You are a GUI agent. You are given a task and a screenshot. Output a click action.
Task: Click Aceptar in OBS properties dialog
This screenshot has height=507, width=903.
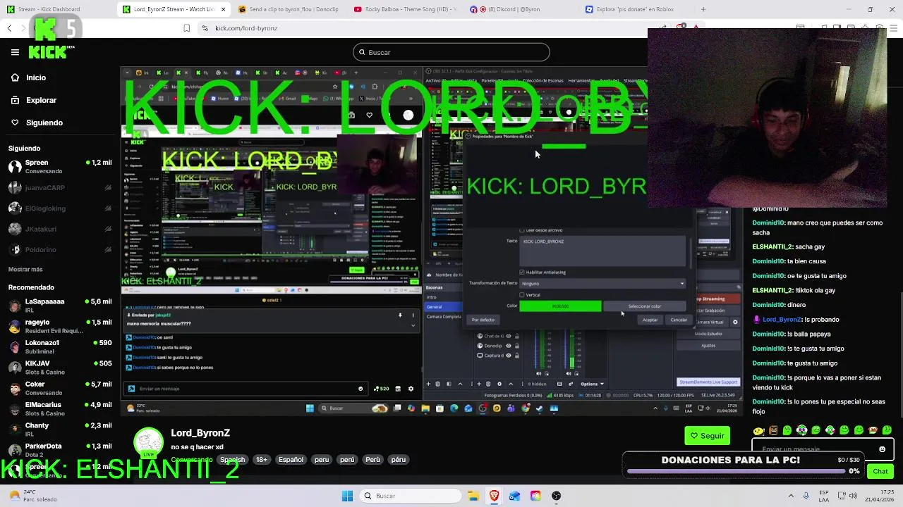point(650,320)
